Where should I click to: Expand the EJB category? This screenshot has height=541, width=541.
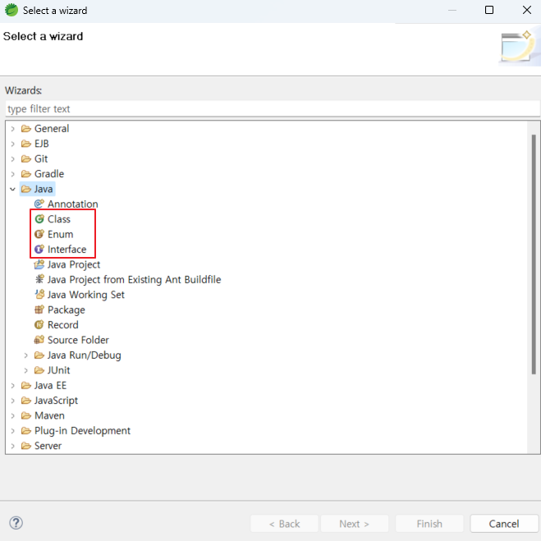tap(13, 144)
